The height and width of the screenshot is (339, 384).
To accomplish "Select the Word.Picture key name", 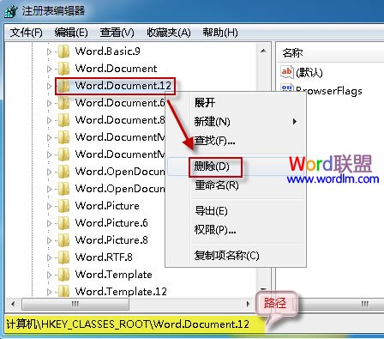I will (107, 206).
